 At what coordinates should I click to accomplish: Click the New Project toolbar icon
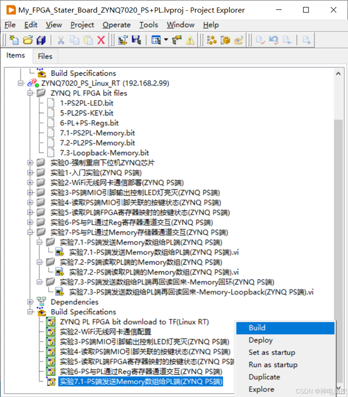(x=14, y=40)
